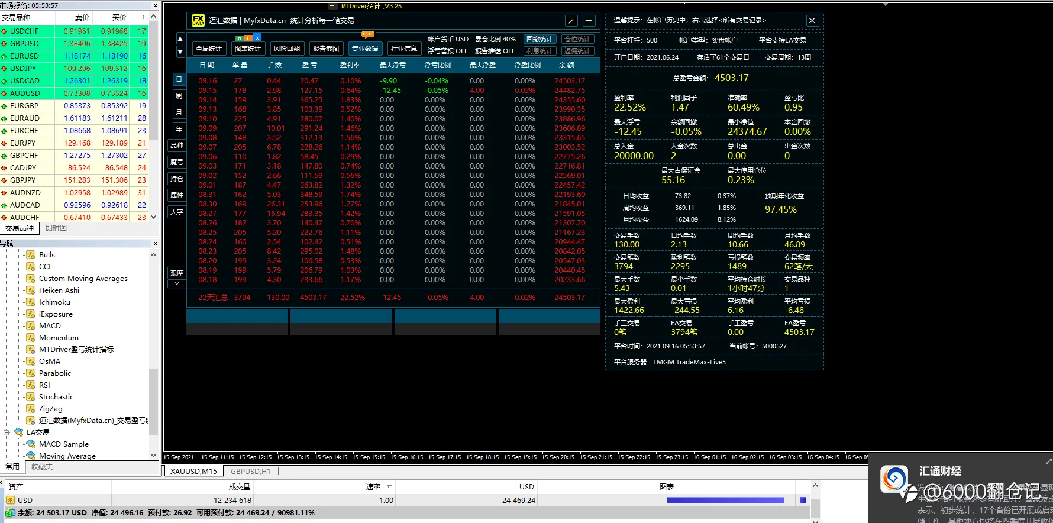
Task: Click the EA交易 folder icon
Action: [x=18, y=432]
